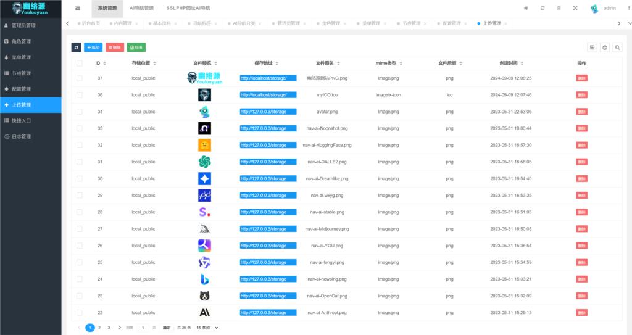Screen dimensions: 632x335
Task: Click nav-ai-DALLE2.png preview thumbnail
Action: click(x=204, y=162)
